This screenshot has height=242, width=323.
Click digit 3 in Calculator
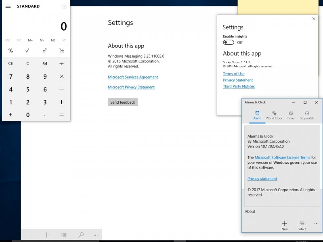point(45,102)
